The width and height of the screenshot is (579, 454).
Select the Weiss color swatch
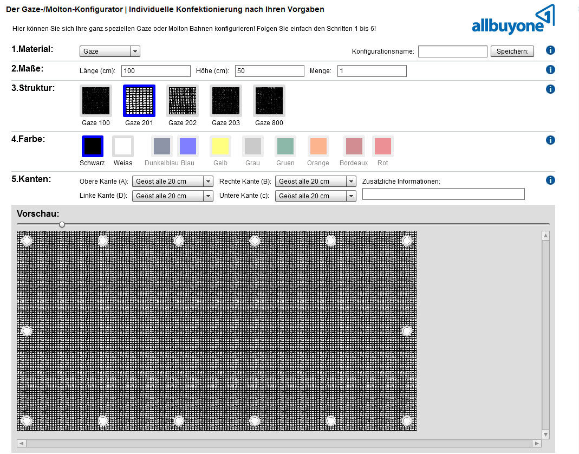pos(123,146)
